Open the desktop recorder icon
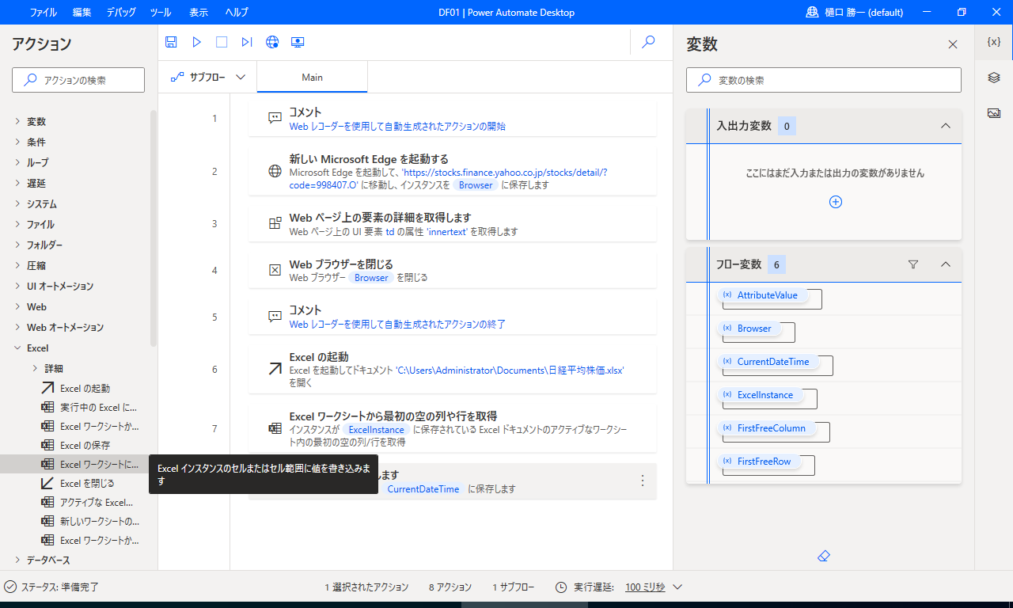1013x608 pixels. (x=298, y=42)
